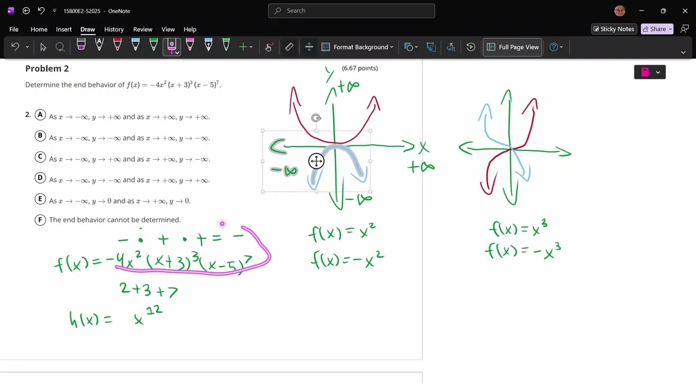Toggle Full Page View

[513, 47]
